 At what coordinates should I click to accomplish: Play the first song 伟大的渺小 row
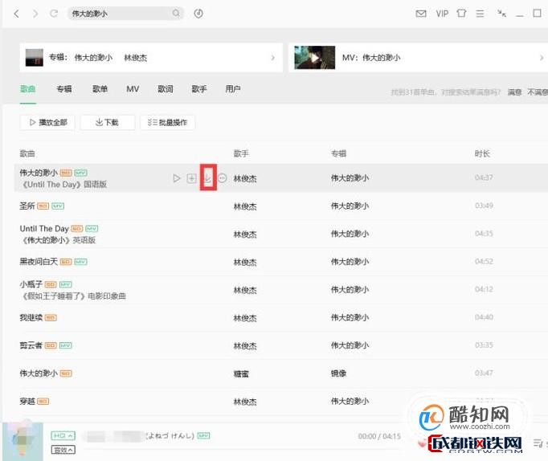(x=177, y=178)
